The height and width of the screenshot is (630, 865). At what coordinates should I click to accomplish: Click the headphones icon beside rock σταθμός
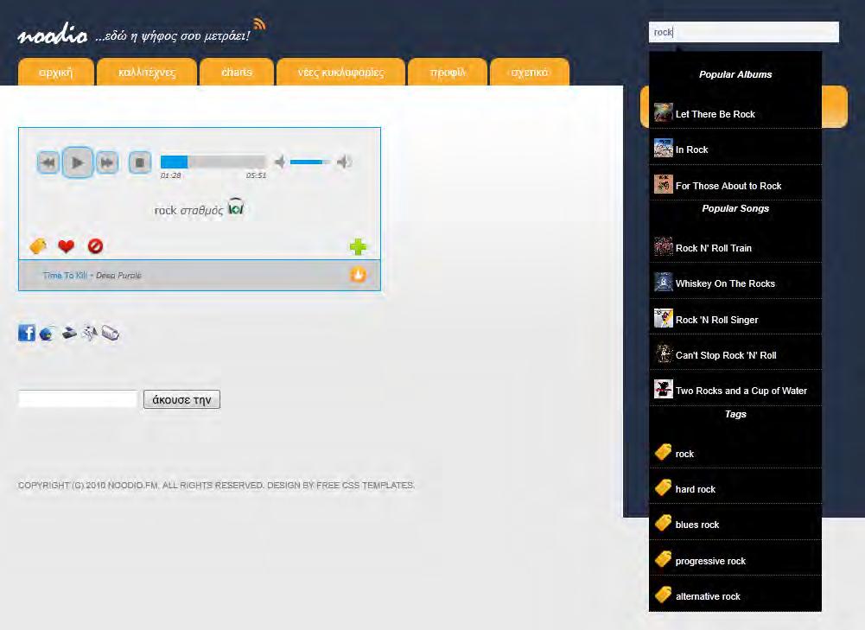pos(236,207)
